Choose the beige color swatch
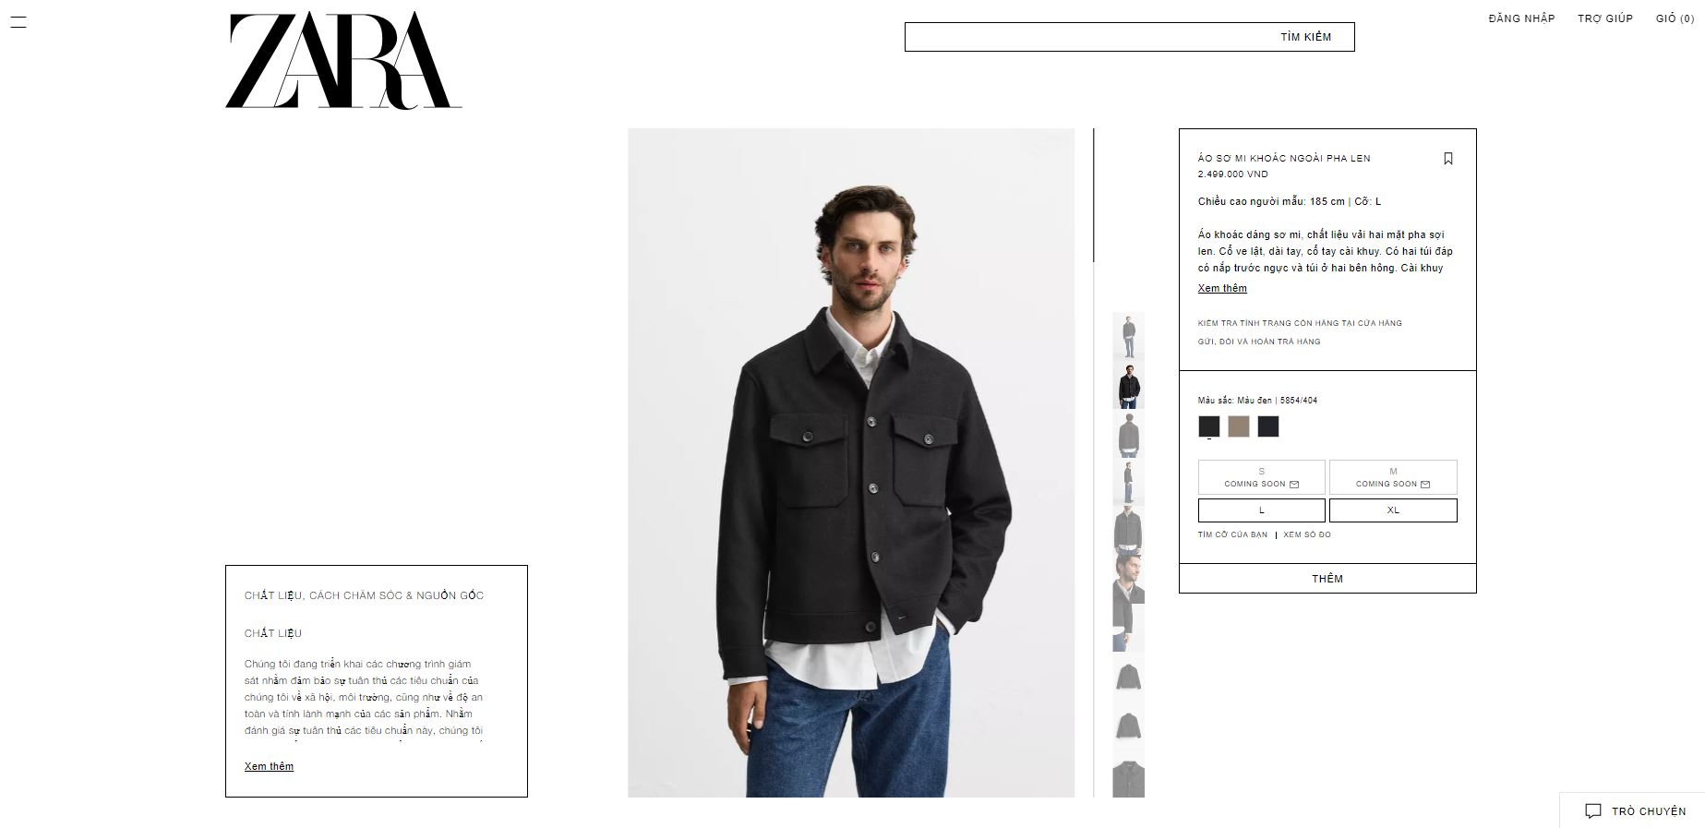The width and height of the screenshot is (1705, 828). [1239, 426]
